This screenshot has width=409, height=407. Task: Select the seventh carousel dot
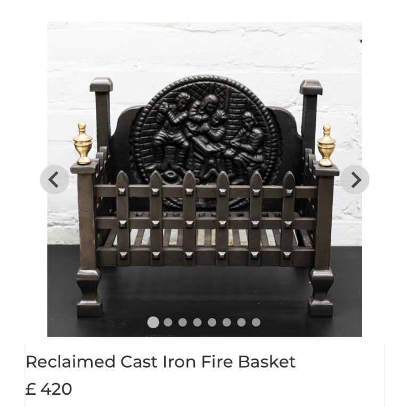pos(241,322)
